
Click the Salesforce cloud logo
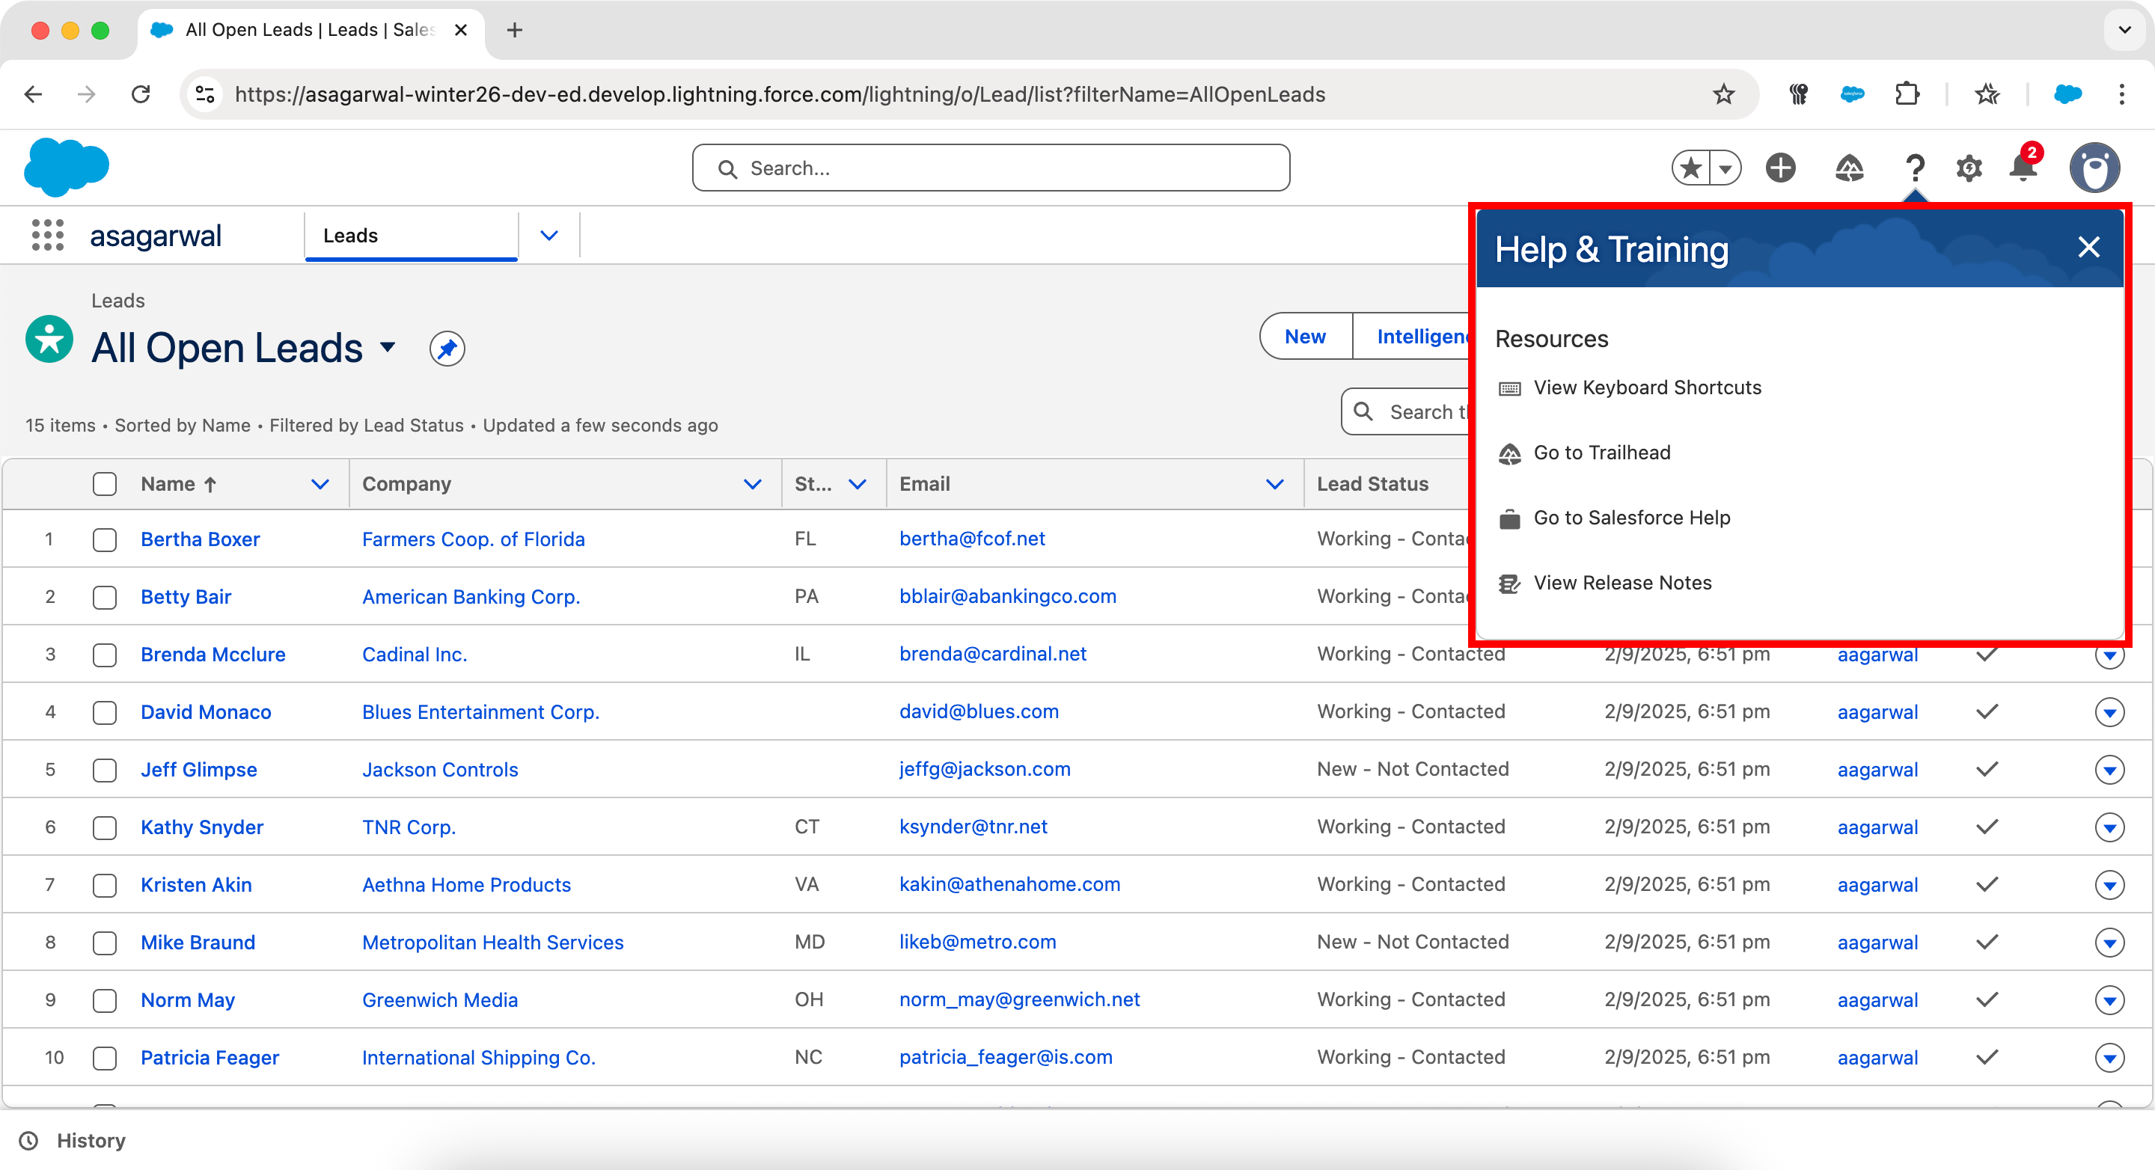click(x=67, y=168)
